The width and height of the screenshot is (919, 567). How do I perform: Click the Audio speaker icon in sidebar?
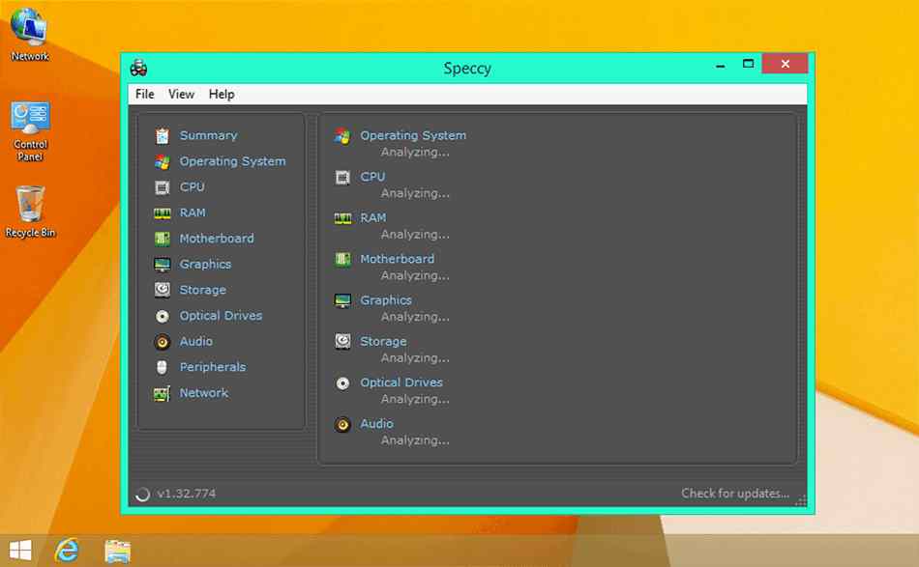coord(163,342)
